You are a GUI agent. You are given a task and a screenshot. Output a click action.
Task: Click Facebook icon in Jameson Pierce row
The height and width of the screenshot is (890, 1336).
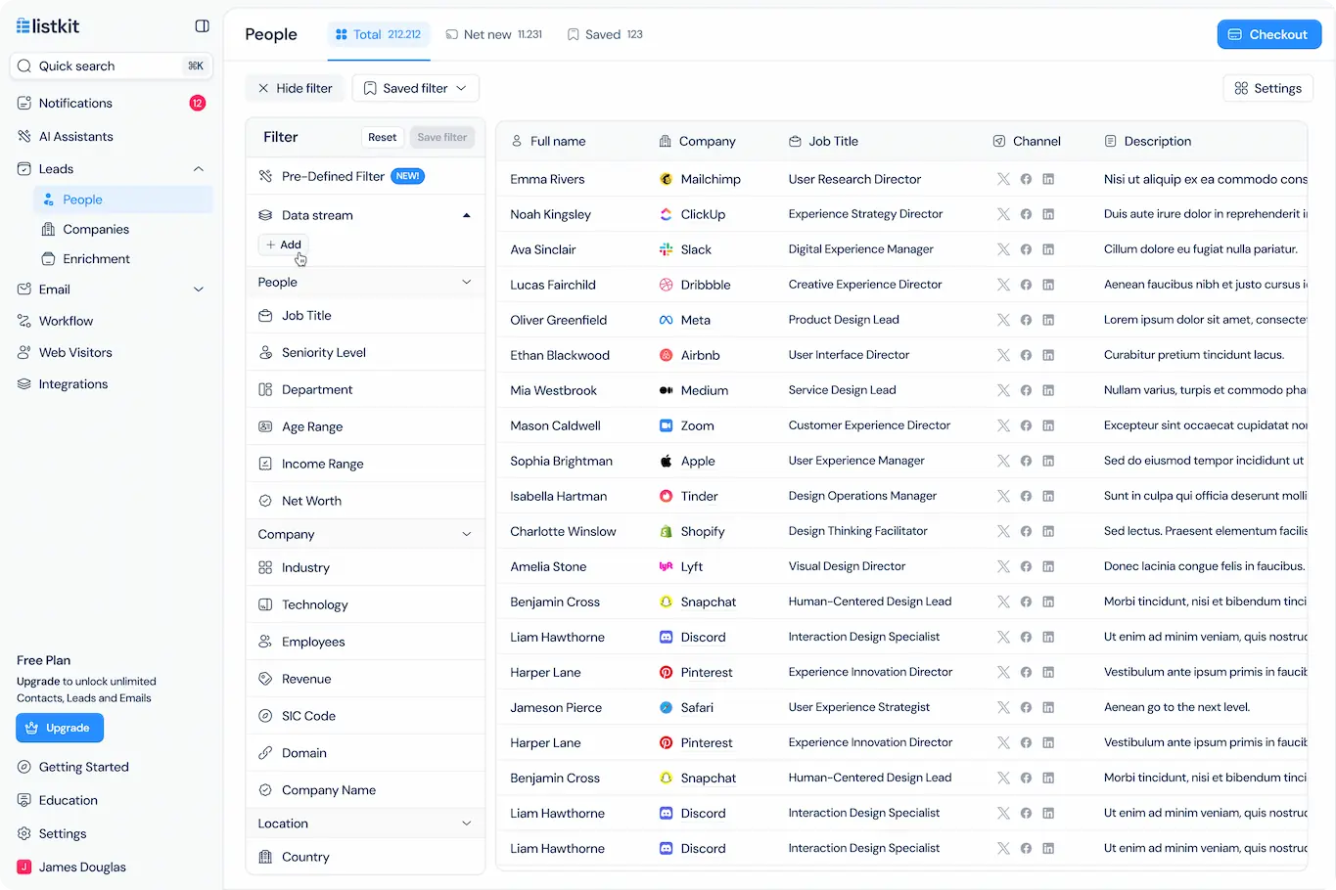pos(1026,707)
